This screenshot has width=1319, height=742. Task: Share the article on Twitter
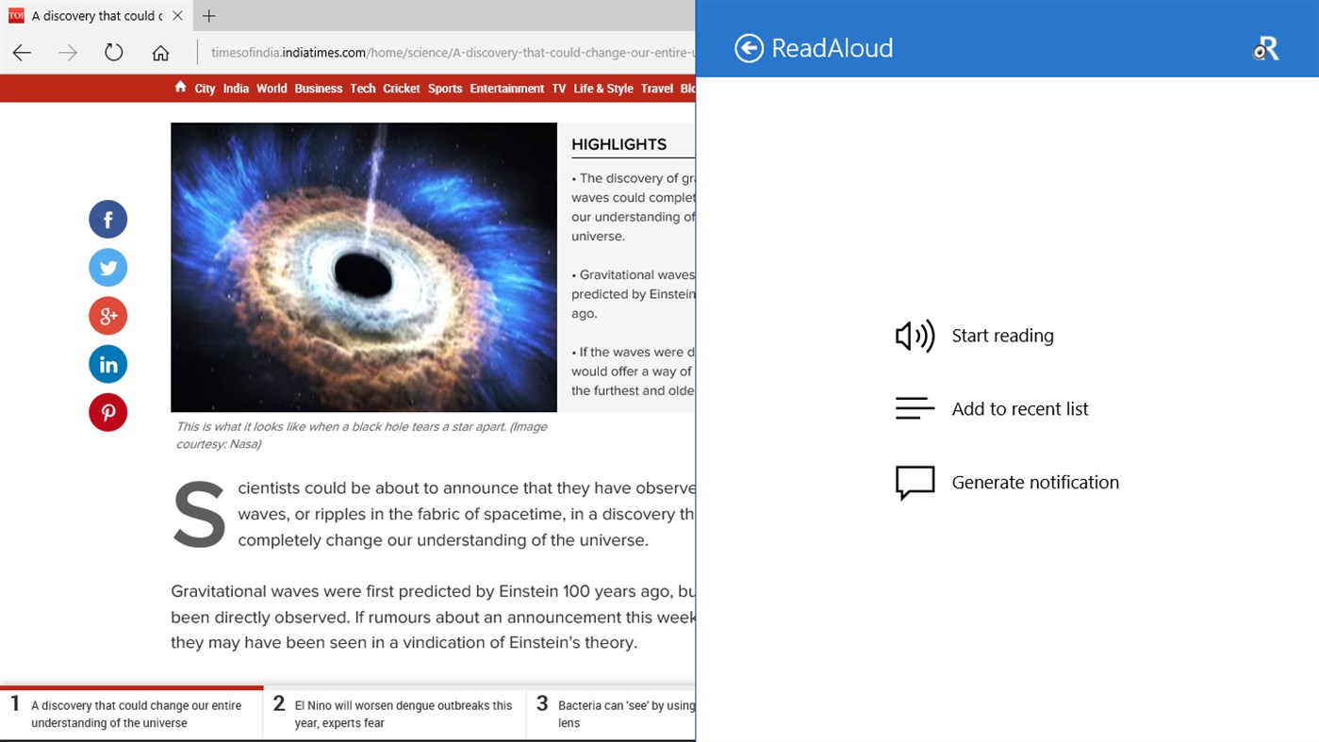tap(107, 267)
